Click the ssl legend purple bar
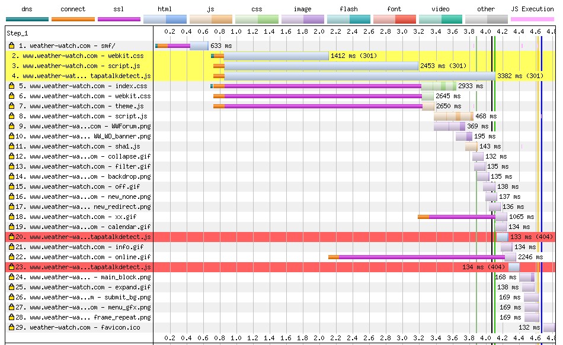Image resolution: width=563 pixels, height=345 pixels. pyautogui.click(x=119, y=20)
